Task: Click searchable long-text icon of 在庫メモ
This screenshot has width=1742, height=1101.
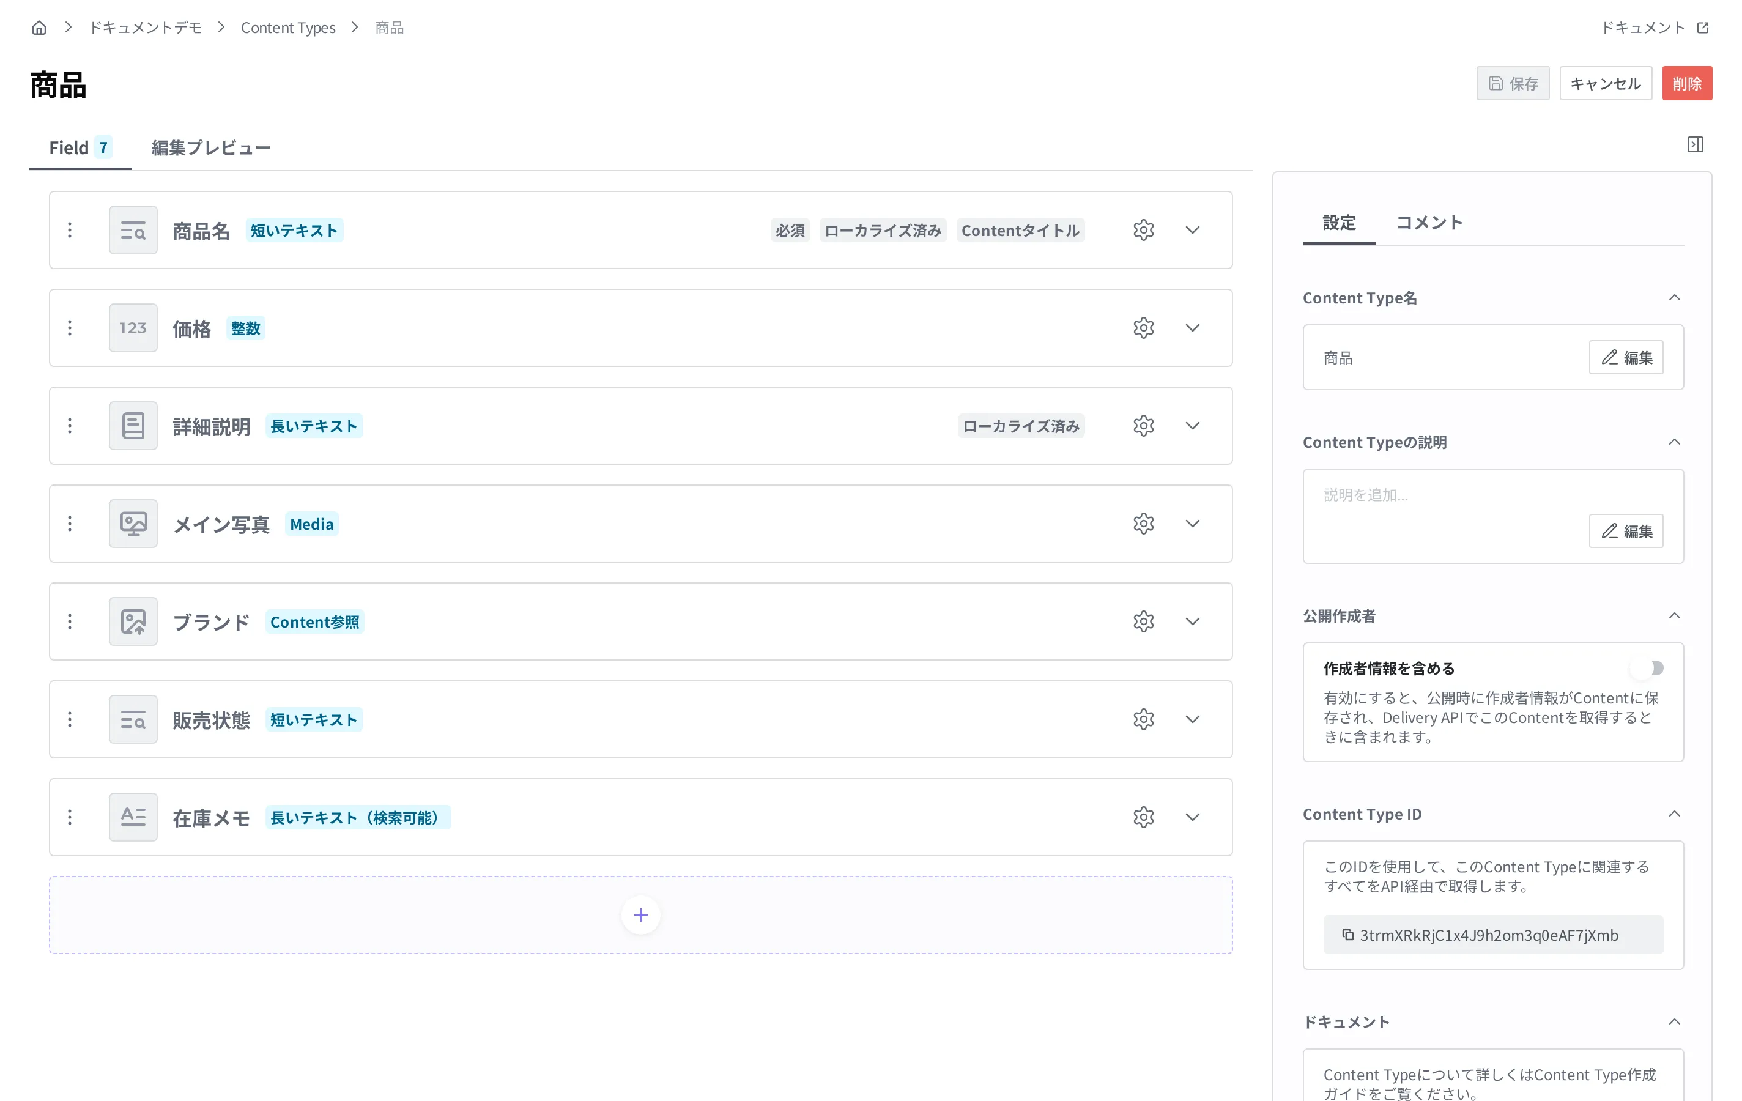Action: [133, 817]
